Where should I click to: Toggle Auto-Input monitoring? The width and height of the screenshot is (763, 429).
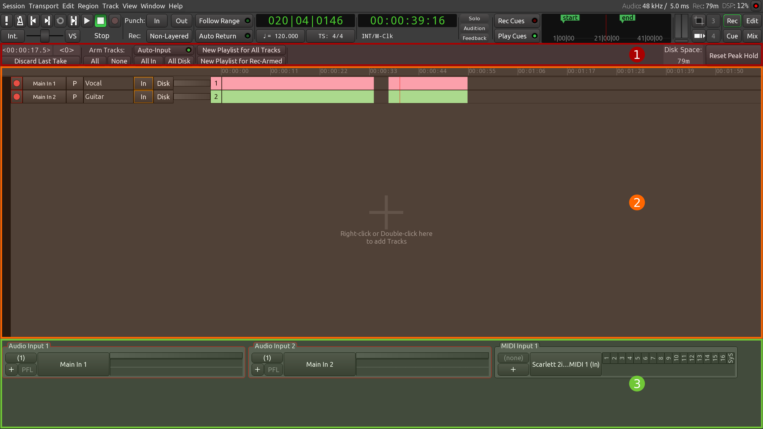tap(164, 50)
